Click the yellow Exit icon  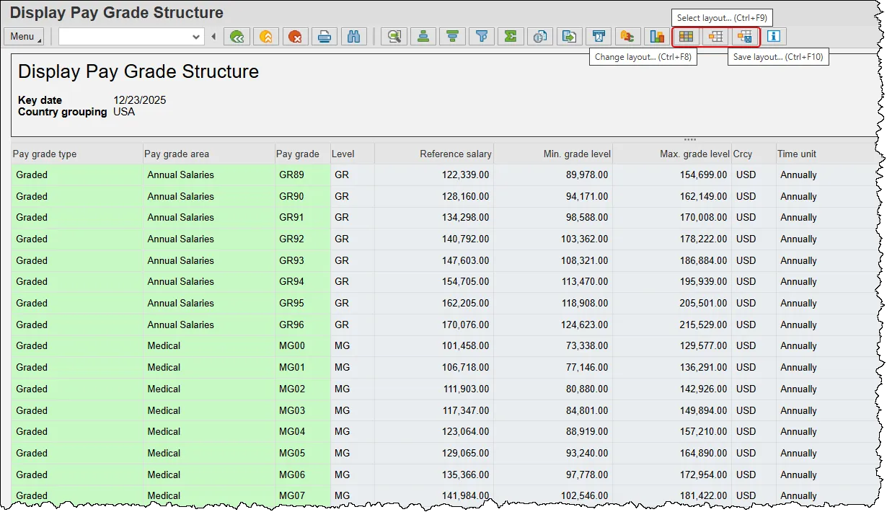click(x=266, y=37)
